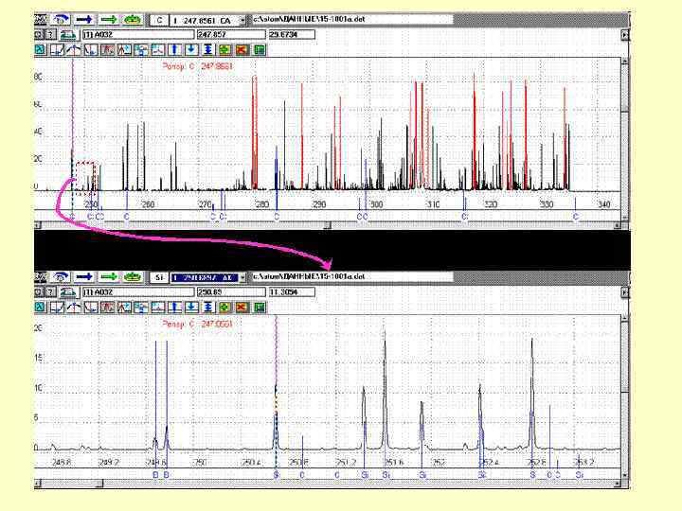Screen dimensions: 682x511
Task: Open the C 247.8561 line dropdown
Action: tap(243, 19)
